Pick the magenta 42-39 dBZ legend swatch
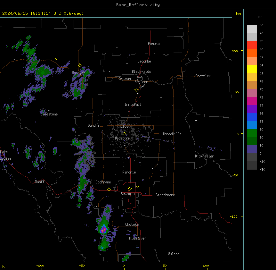 (x=252, y=101)
